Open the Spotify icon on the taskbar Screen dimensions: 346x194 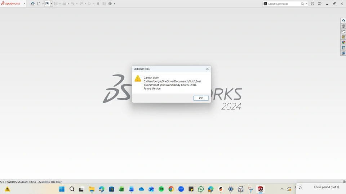tap(161, 189)
